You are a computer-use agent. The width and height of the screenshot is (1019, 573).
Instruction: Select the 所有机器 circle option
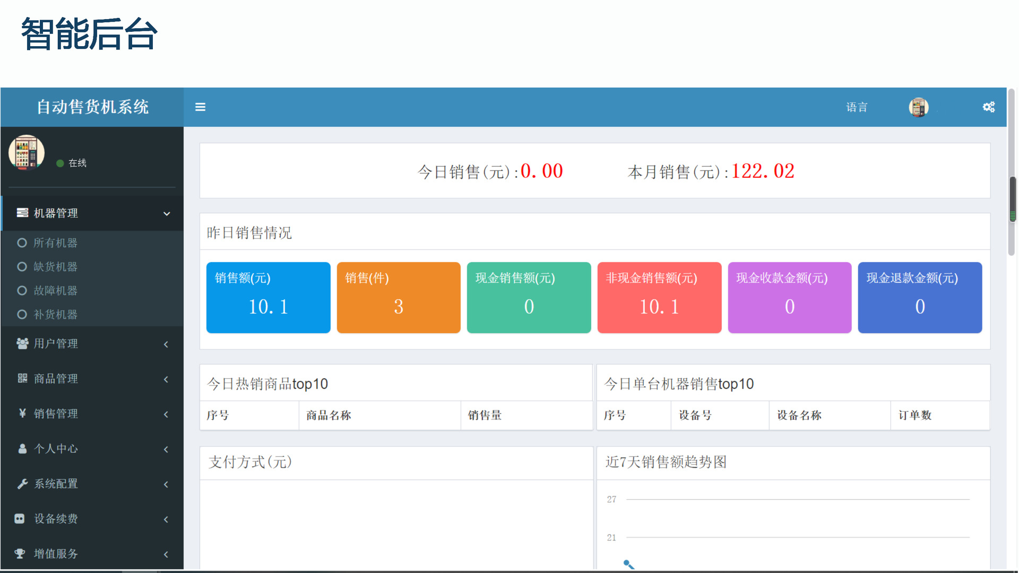22,243
